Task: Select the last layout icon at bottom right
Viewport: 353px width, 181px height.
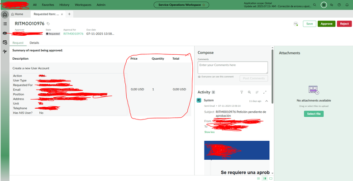Action: click(x=271, y=179)
